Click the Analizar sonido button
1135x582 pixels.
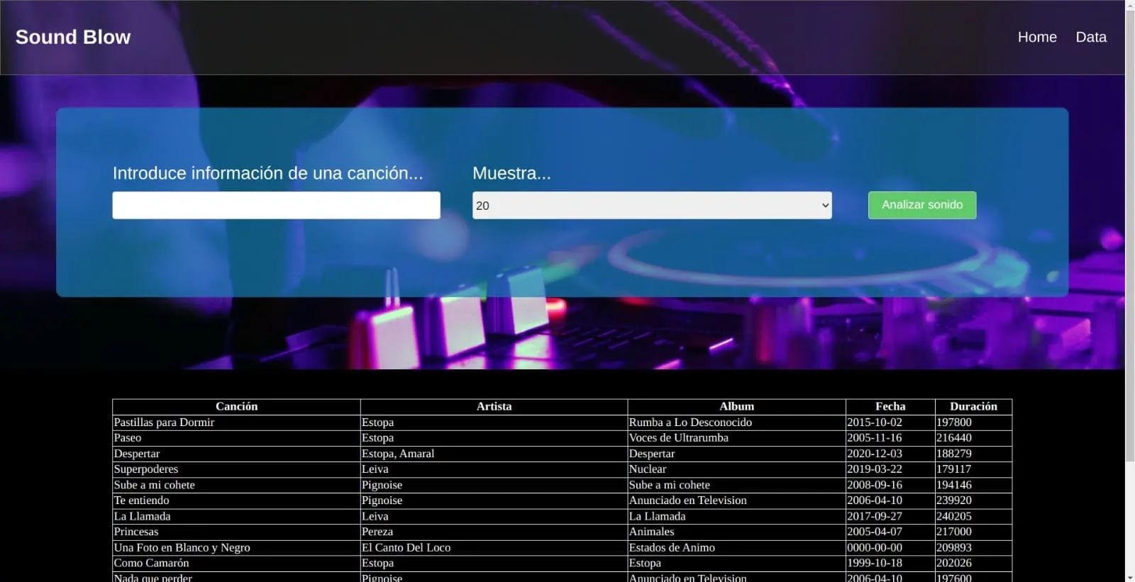coord(922,205)
